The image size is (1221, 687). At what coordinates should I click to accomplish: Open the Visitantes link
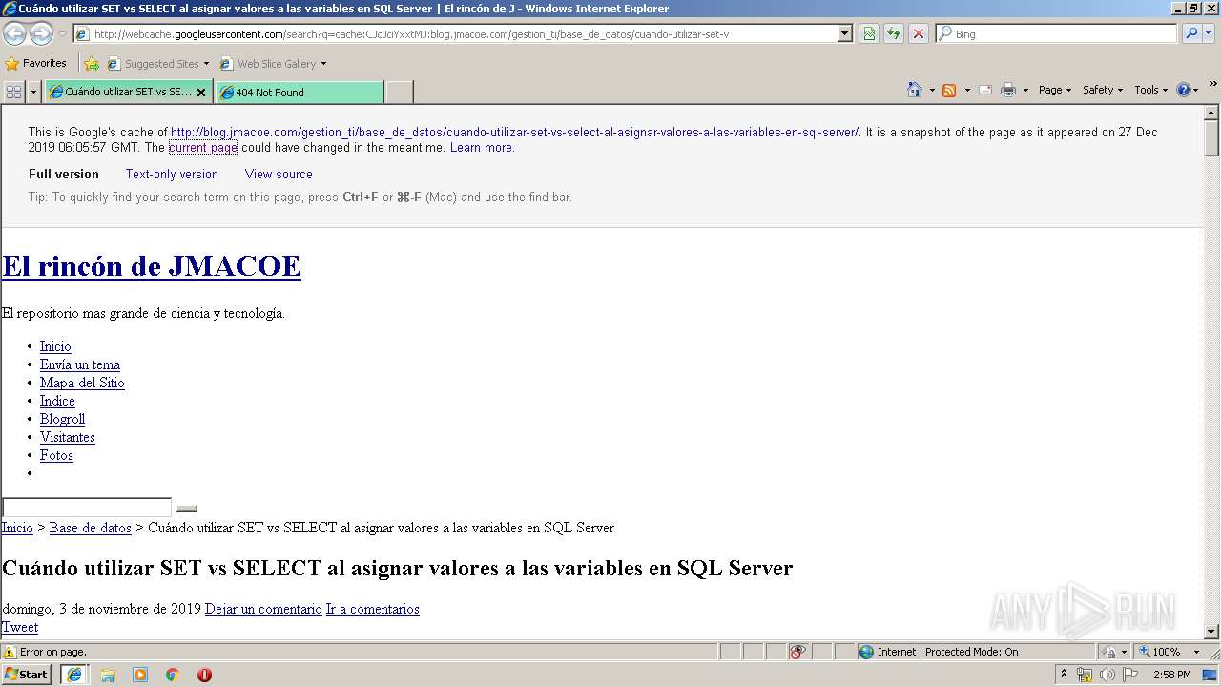(x=68, y=437)
